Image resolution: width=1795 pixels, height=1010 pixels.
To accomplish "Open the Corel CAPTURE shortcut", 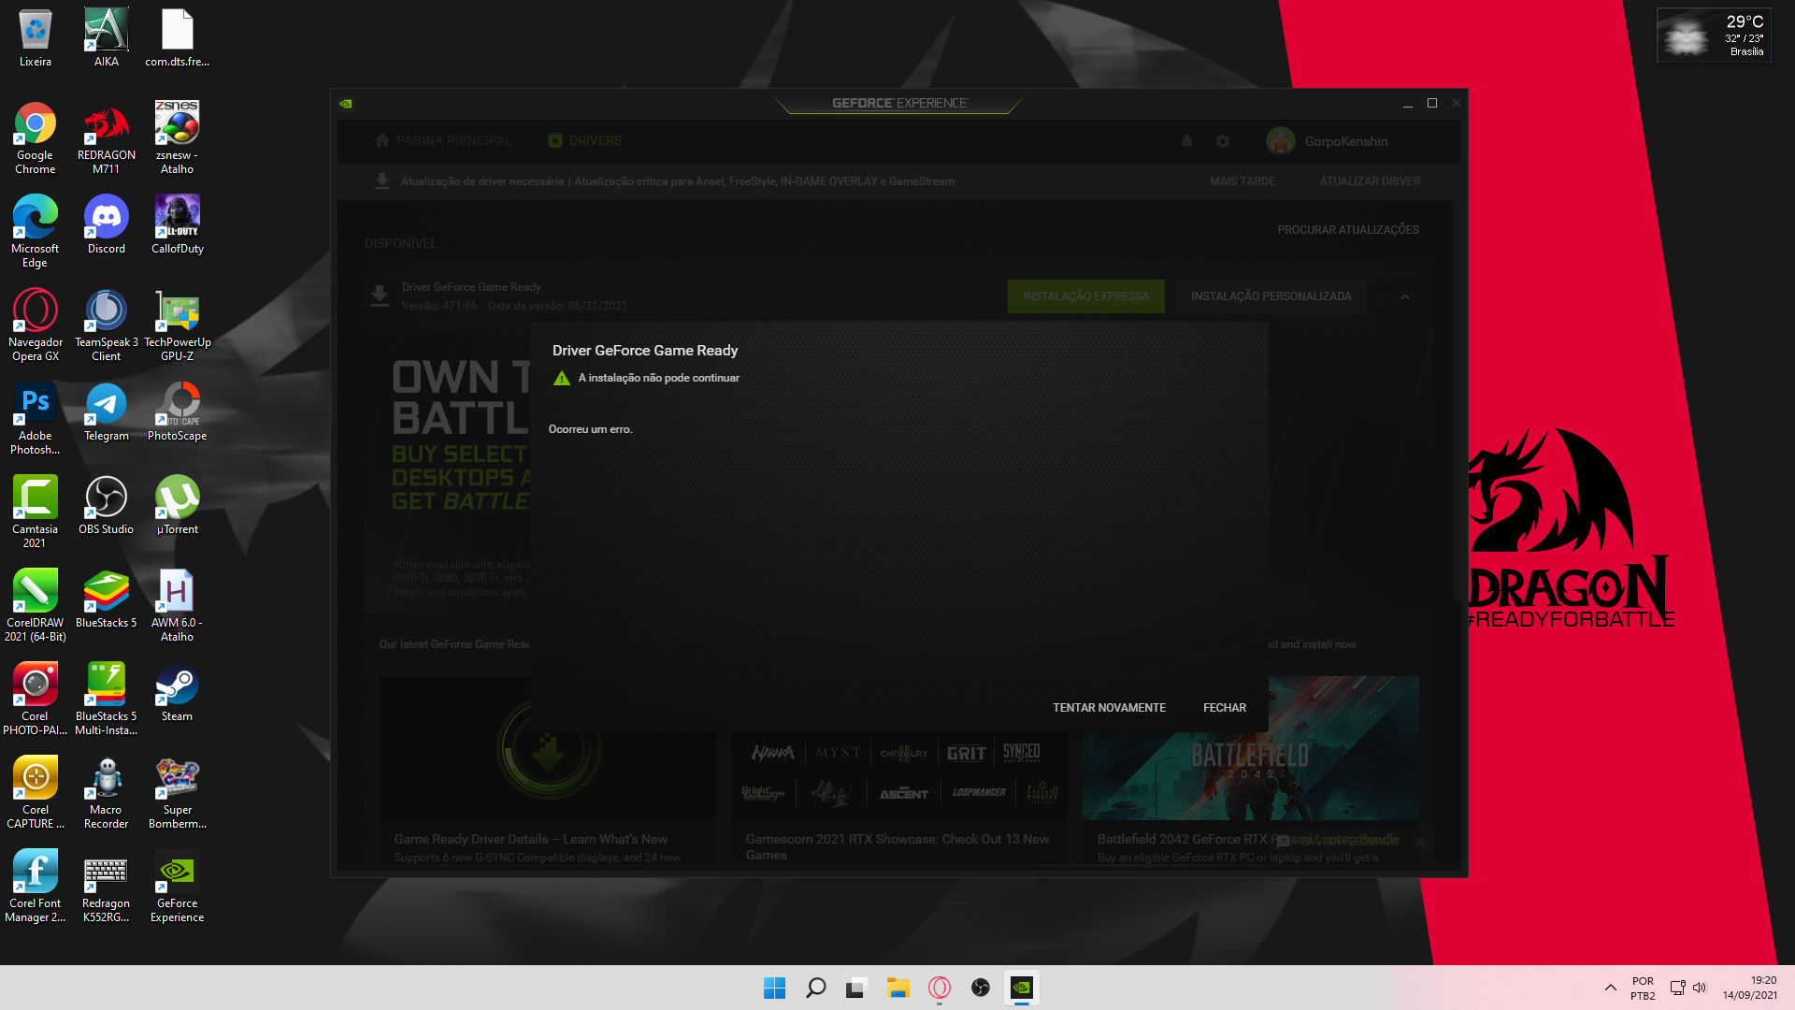I will coord(35,793).
